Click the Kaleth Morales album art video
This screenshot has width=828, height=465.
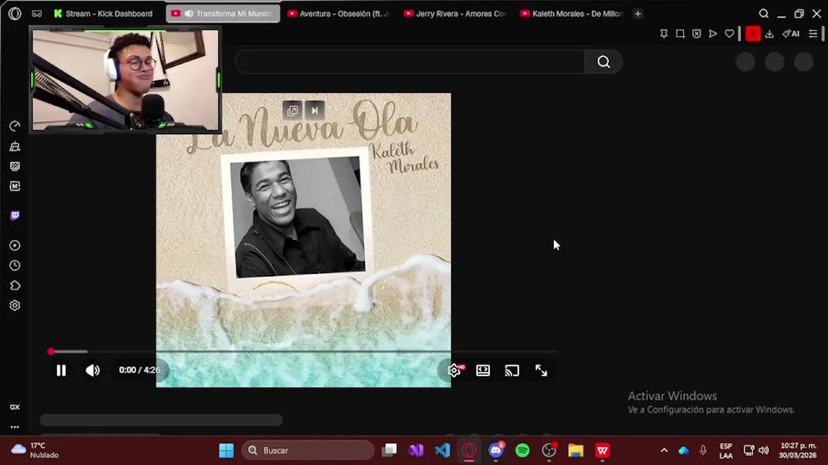[303, 240]
